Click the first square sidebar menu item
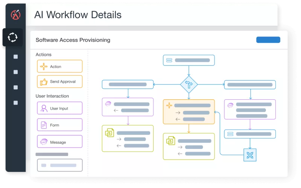The image size is (301, 188). point(15,57)
